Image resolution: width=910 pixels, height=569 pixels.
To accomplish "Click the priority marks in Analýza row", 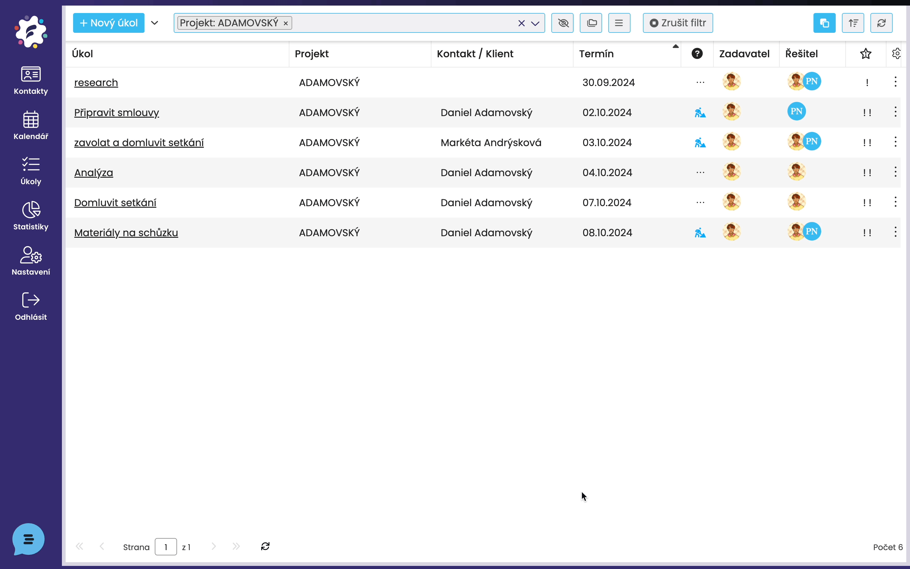I will tap(867, 173).
